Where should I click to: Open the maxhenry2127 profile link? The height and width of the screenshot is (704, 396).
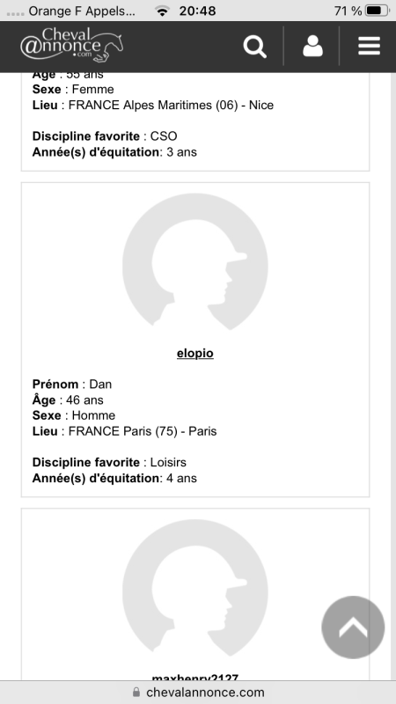[x=194, y=677]
